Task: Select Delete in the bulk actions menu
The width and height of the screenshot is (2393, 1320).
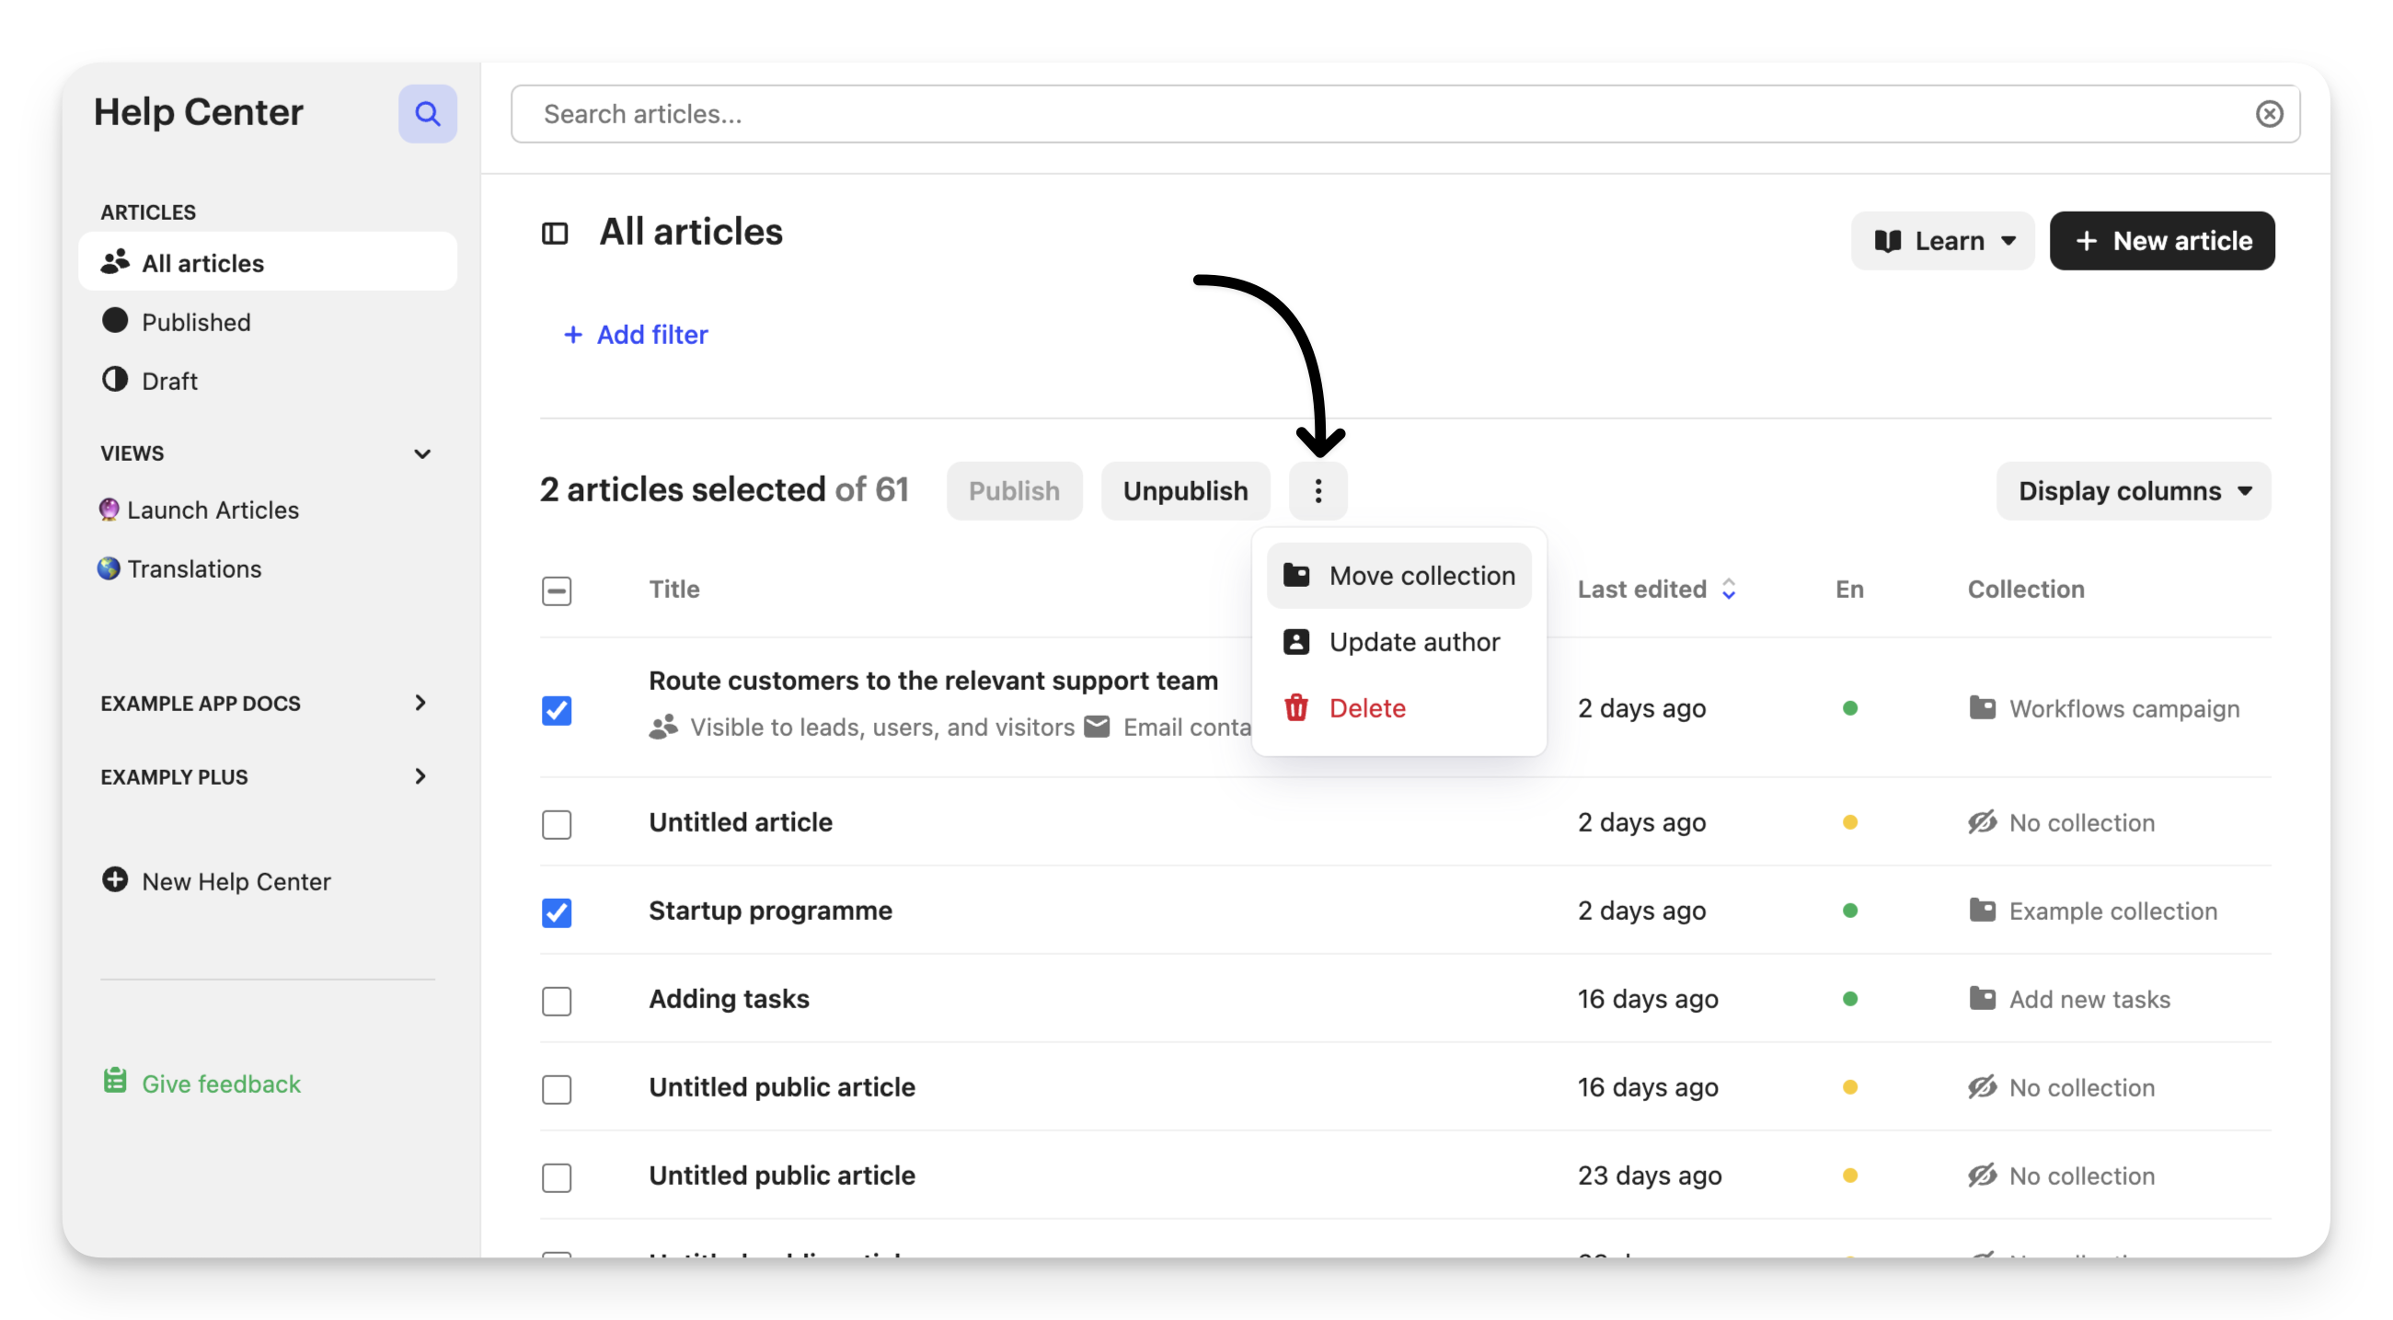Action: click(x=1366, y=708)
